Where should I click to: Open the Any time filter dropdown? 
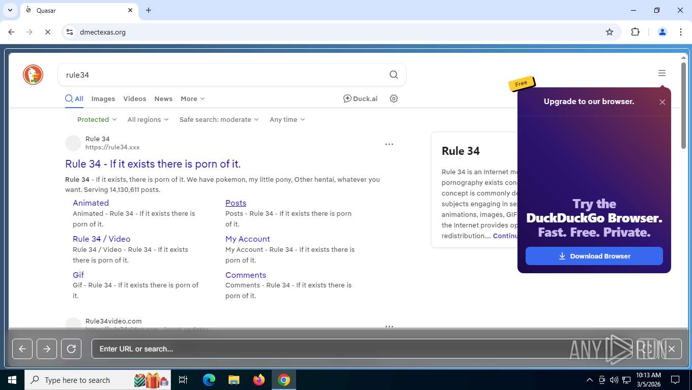tap(287, 119)
